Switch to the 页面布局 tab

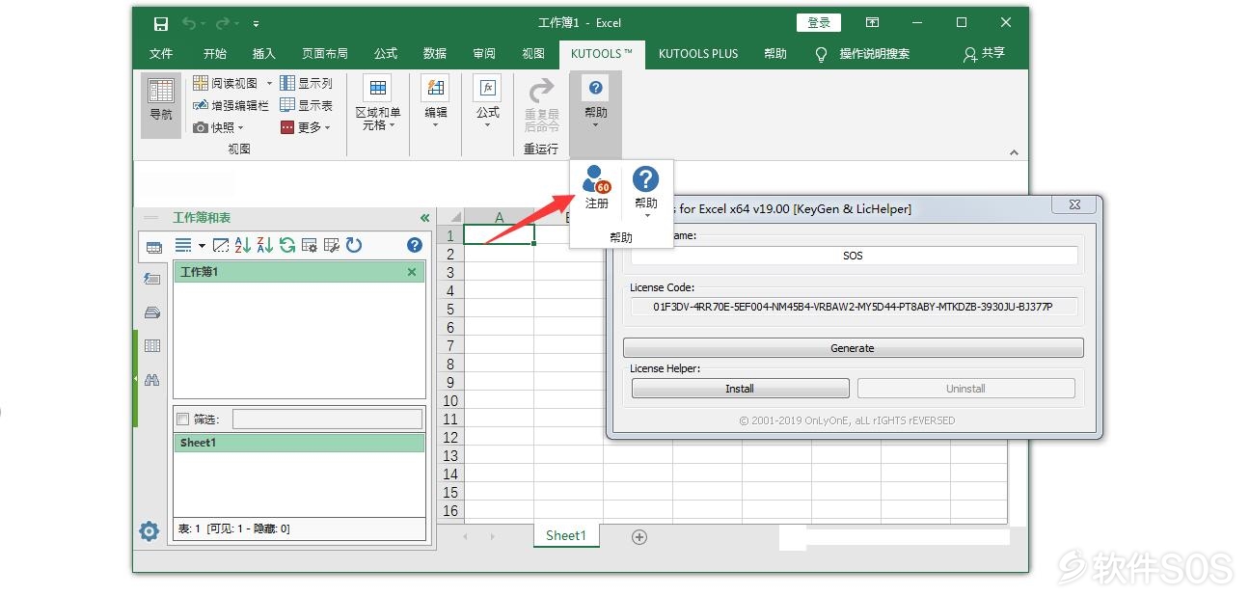(x=325, y=54)
